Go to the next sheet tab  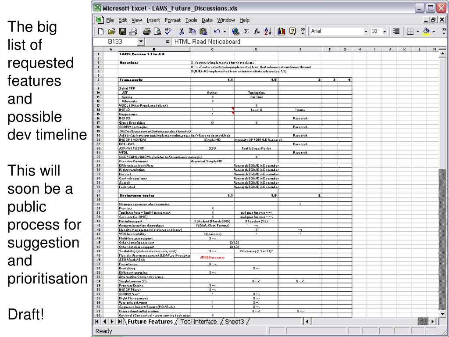coord(112,322)
